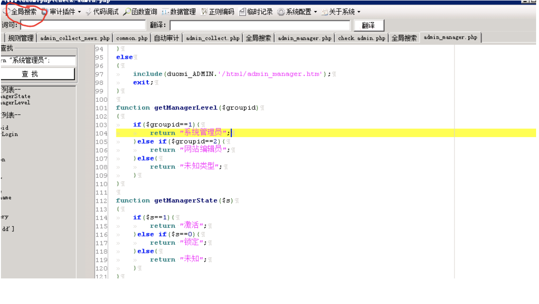Click the 翻译 translate button
Image resolution: width=539 pixels, height=304 pixels.
369,26
